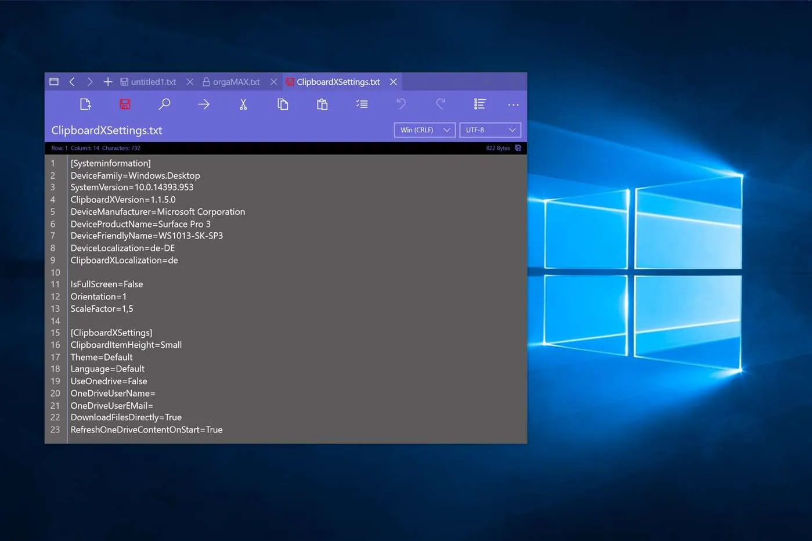The image size is (812, 541).
Task: Open the Win (CRLF) line-ending dropdown
Action: click(x=424, y=129)
